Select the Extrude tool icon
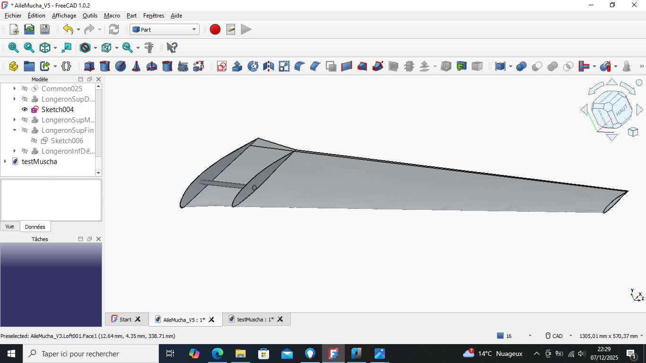The image size is (646, 363). [237, 66]
